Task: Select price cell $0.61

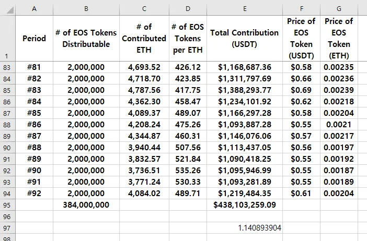Action: (x=302, y=194)
